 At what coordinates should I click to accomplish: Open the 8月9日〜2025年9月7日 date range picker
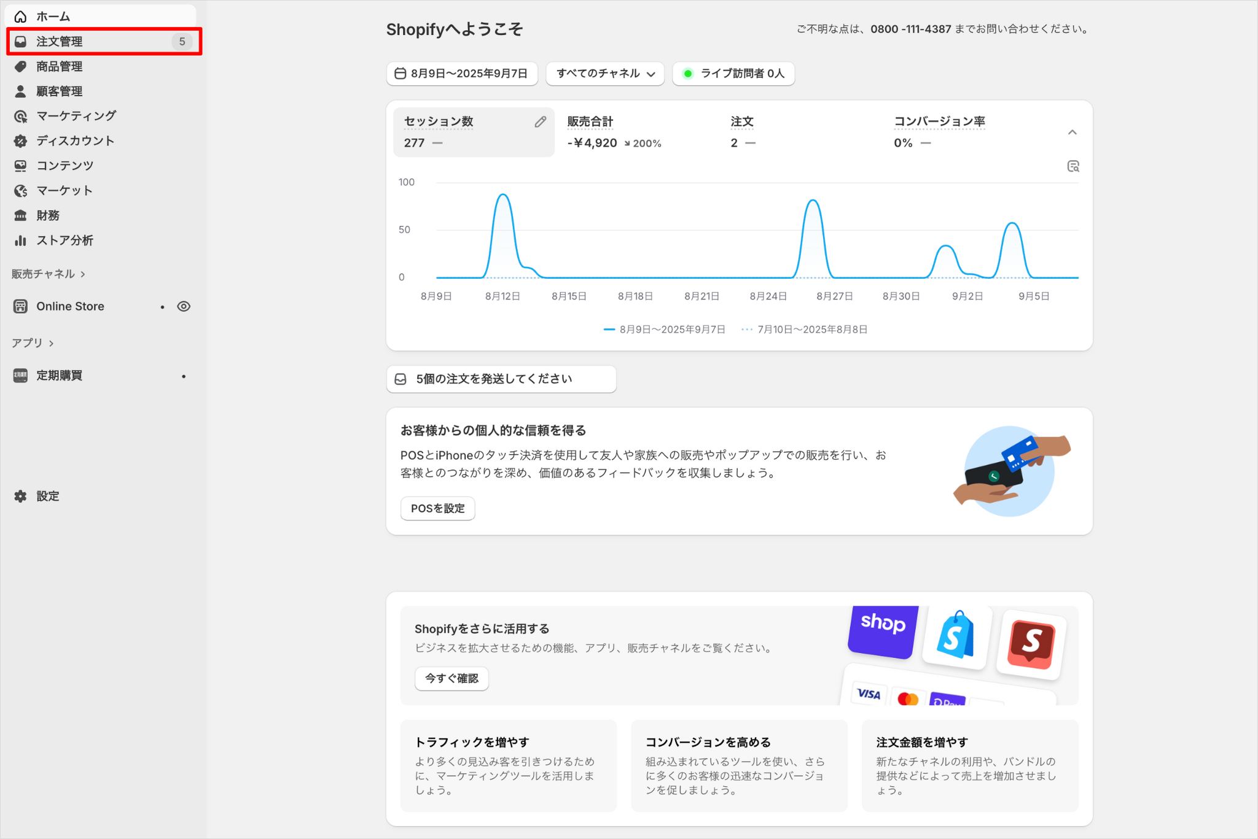(x=462, y=74)
